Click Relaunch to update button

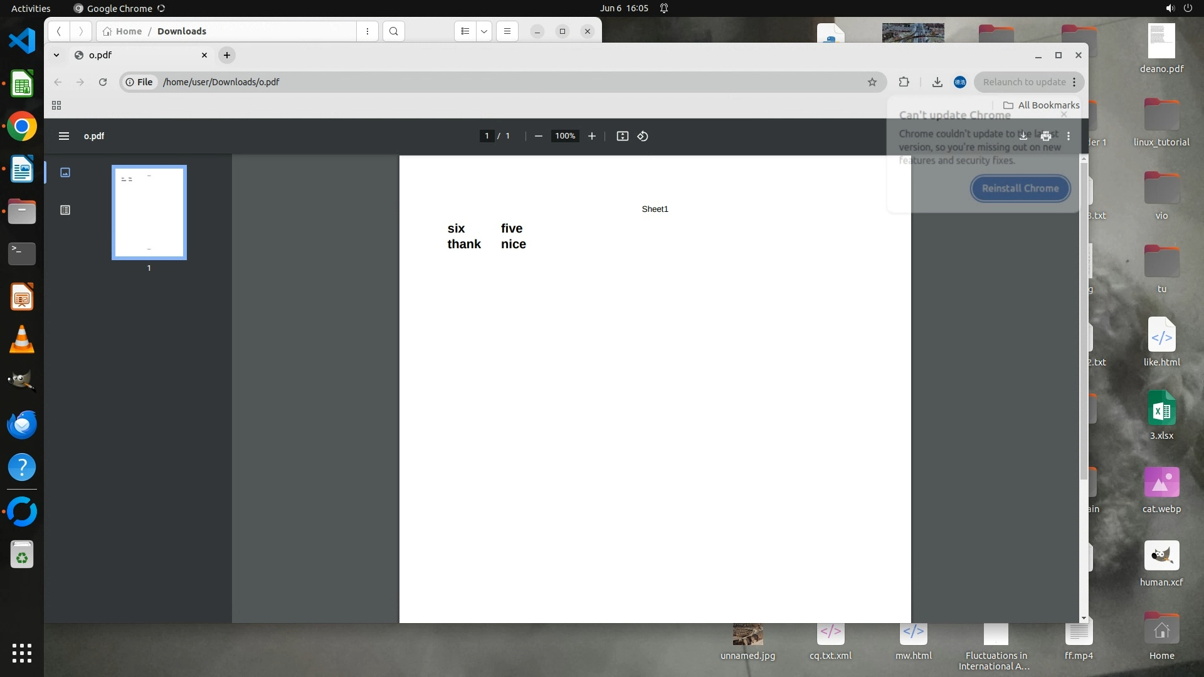tap(1024, 82)
